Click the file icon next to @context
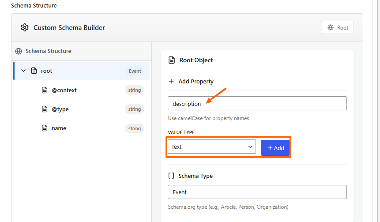Image resolution: width=380 pixels, height=222 pixels. (x=44, y=90)
